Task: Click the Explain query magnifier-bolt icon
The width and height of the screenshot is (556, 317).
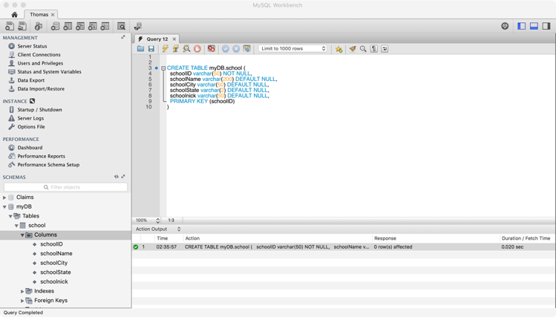Action: click(x=186, y=49)
